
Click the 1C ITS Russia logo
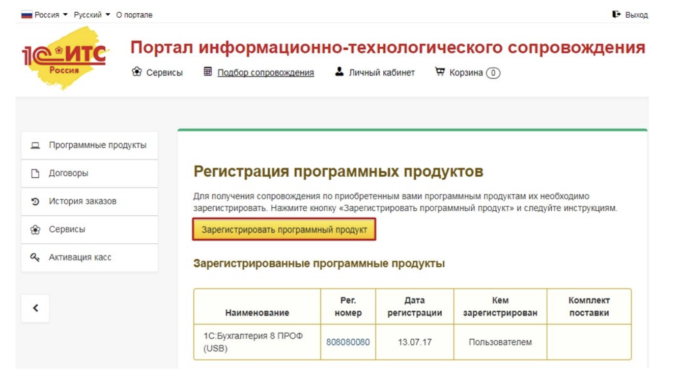(65, 59)
